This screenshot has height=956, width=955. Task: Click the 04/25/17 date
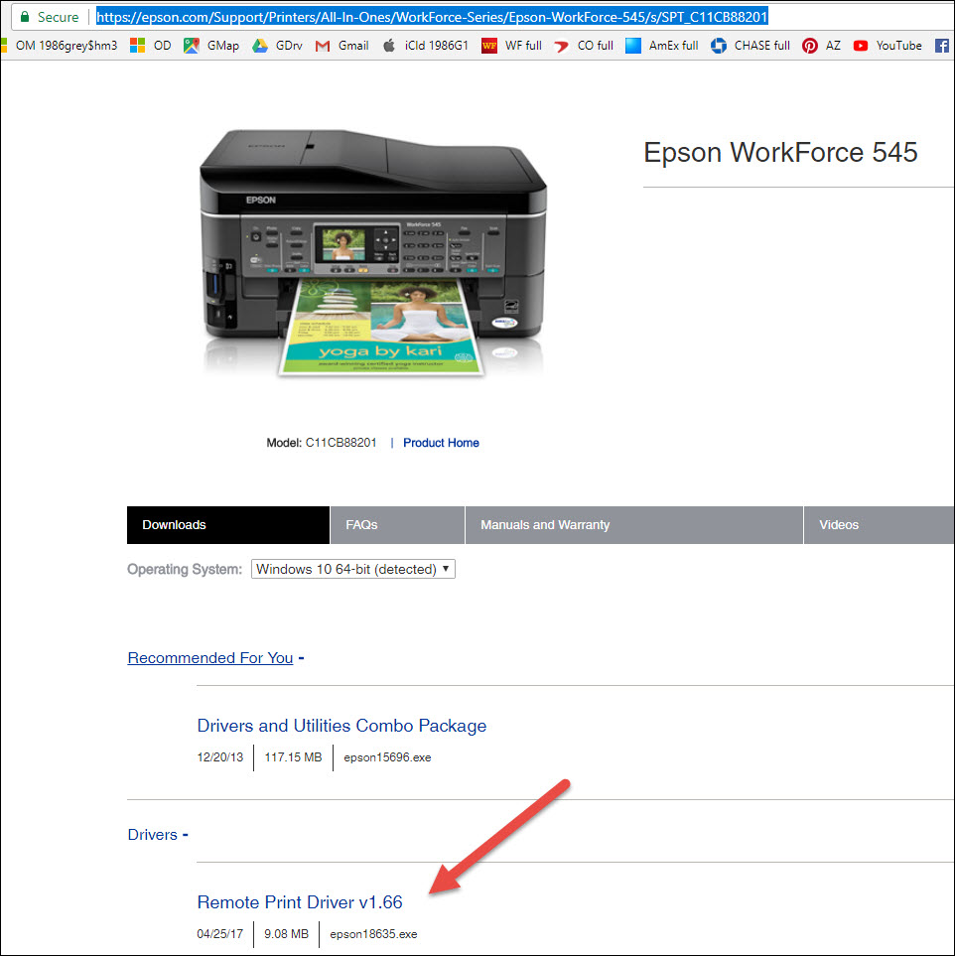pyautogui.click(x=219, y=934)
